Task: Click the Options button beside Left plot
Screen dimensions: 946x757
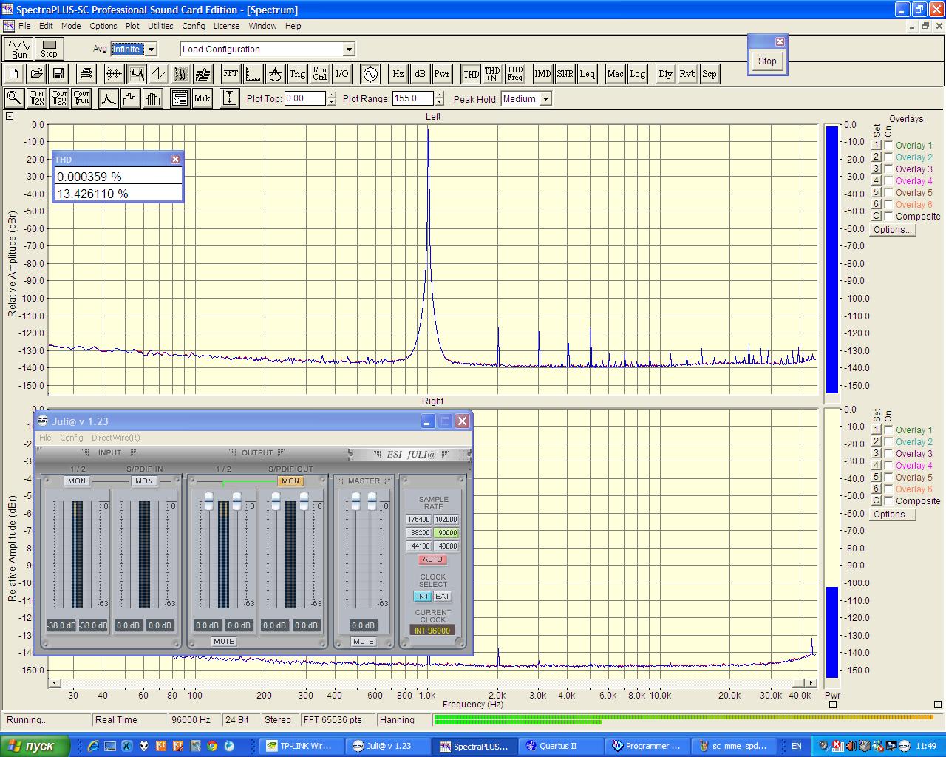Action: click(892, 230)
